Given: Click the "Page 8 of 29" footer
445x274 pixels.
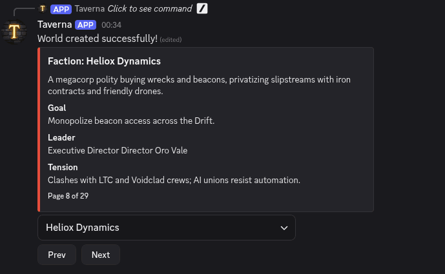Looking at the screenshot, I should coord(68,195).
